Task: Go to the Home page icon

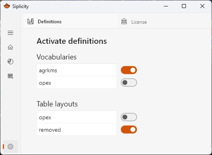Action: [x=10, y=47]
